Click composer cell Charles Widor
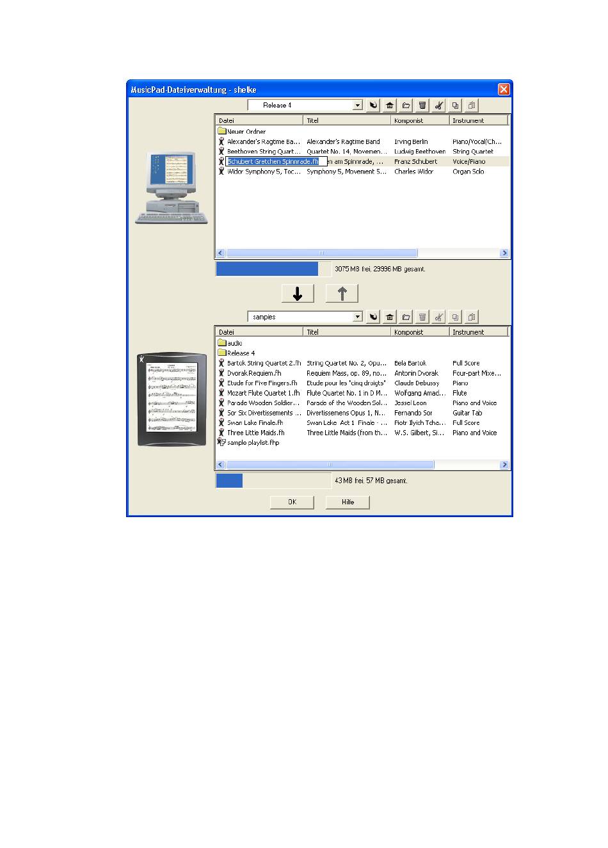The height and width of the screenshot is (848, 608). pos(413,172)
